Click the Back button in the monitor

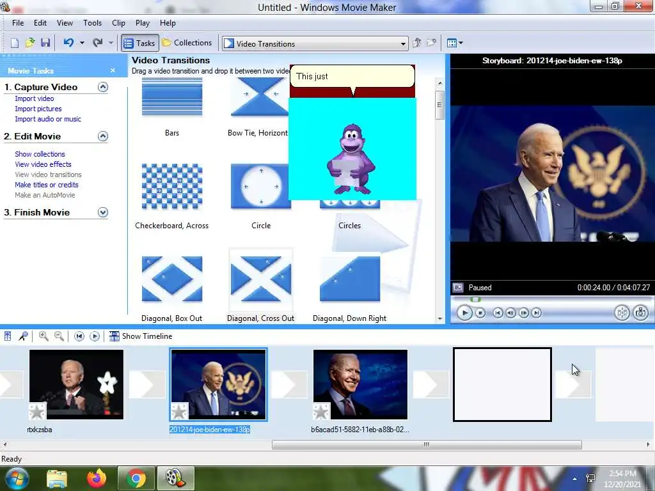tap(498, 313)
